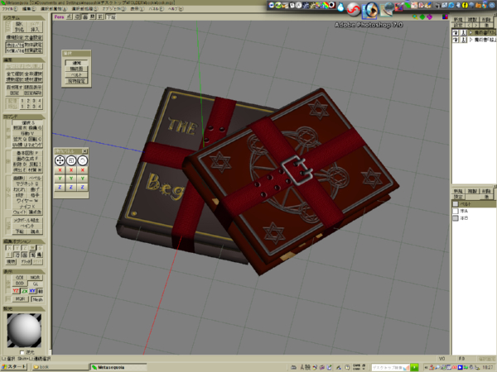This screenshot has height=372, width=497.
Task: Toggle the checkbox below the lighting sphere
Action: click(22, 351)
